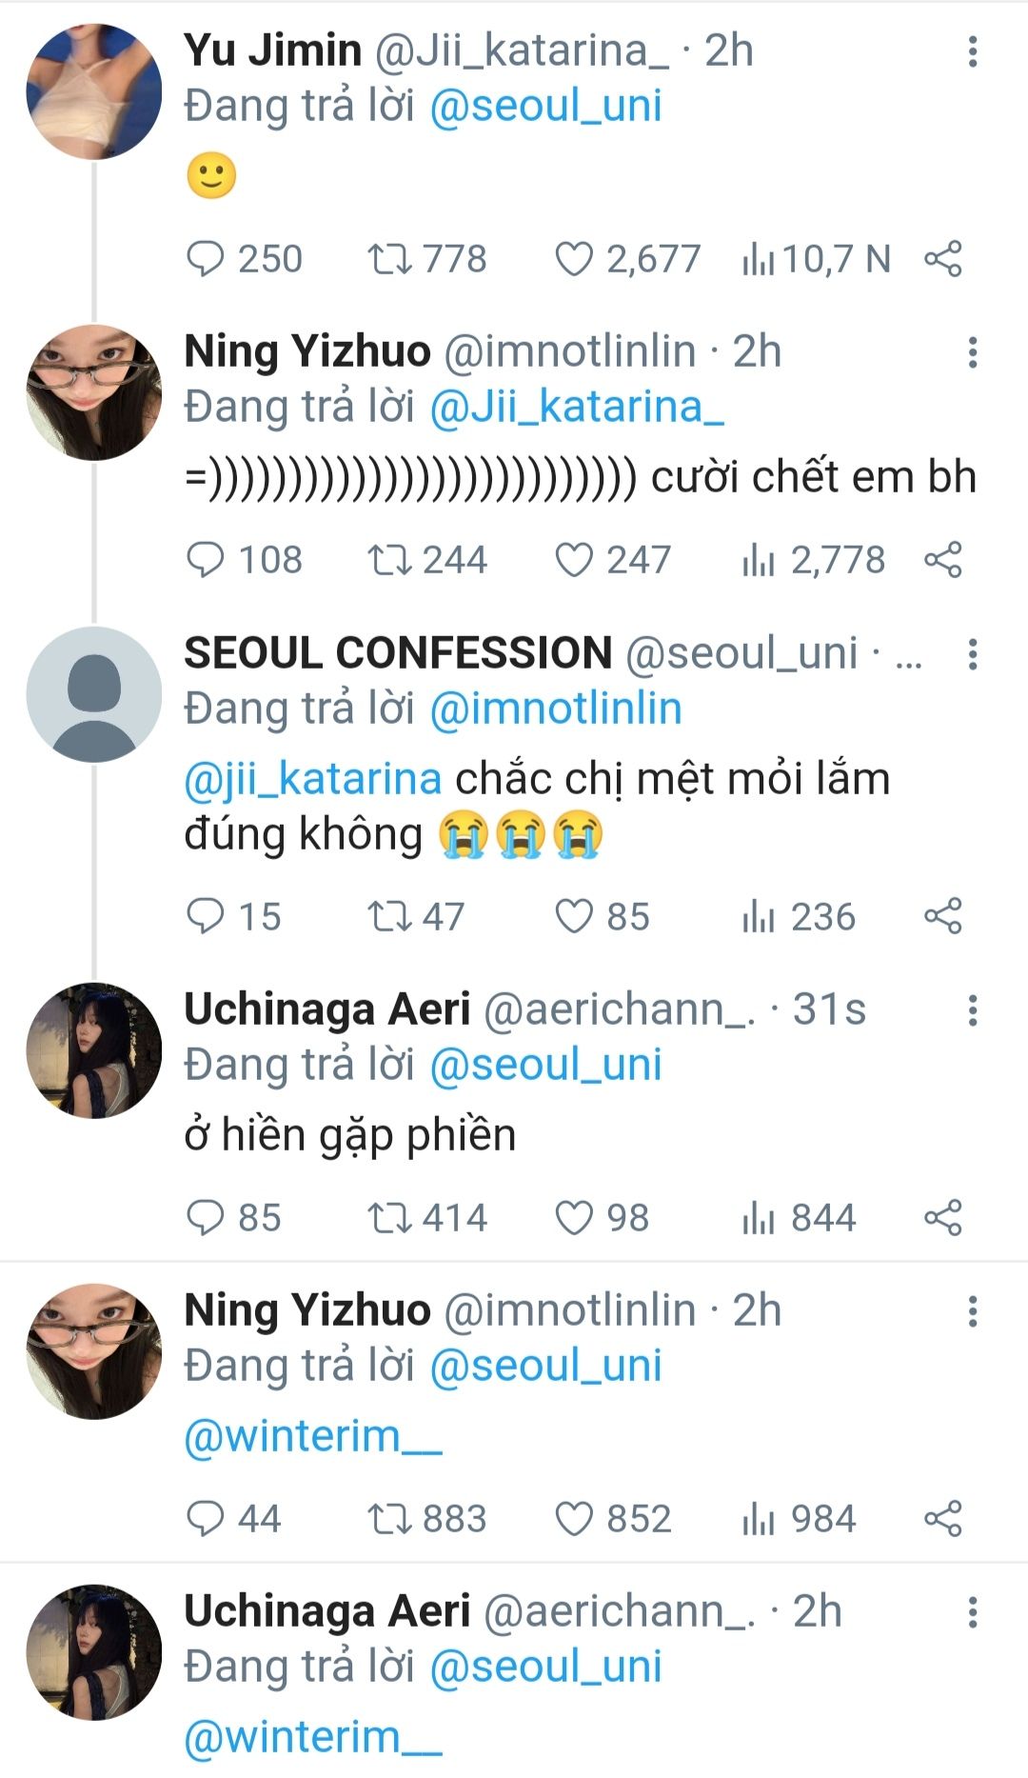Image resolution: width=1028 pixels, height=1778 pixels.
Task: Like Uchinaga Aeri's "ở hiền gặp phiền" tweet
Action: click(x=574, y=1218)
